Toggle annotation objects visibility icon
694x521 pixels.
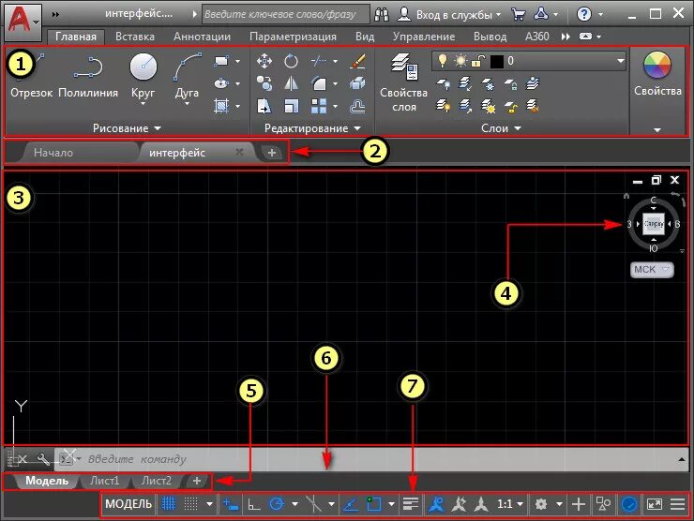point(436,504)
